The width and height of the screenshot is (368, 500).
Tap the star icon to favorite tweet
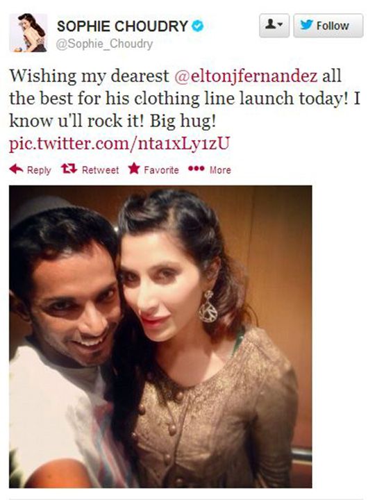click(x=134, y=168)
